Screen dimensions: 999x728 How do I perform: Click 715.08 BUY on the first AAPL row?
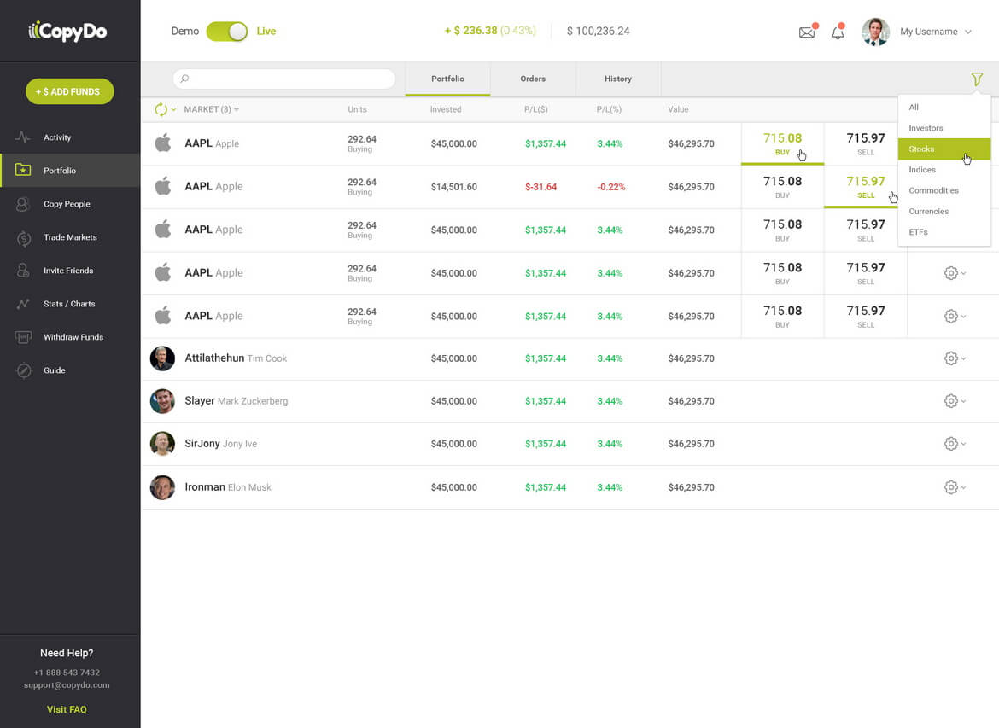coord(782,143)
